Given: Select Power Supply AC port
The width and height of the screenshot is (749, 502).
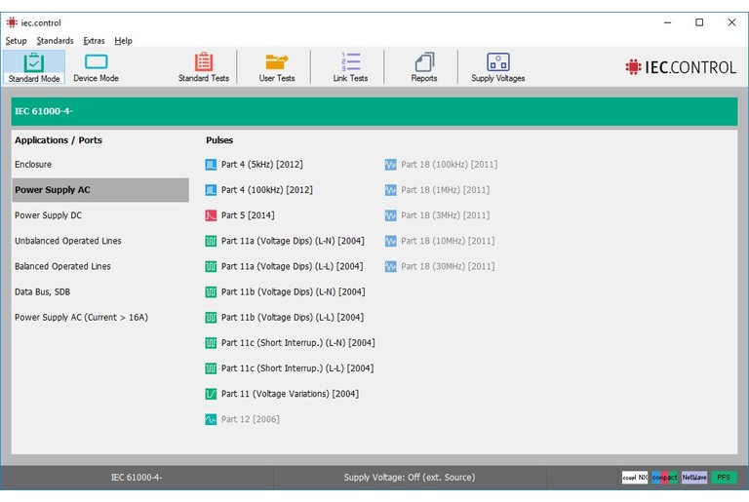Looking at the screenshot, I should click(100, 190).
